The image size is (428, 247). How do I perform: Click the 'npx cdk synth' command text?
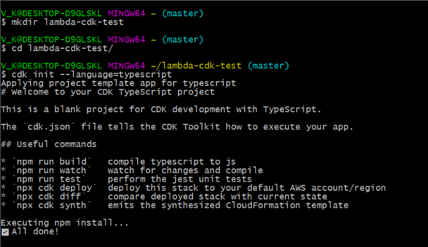(51, 206)
